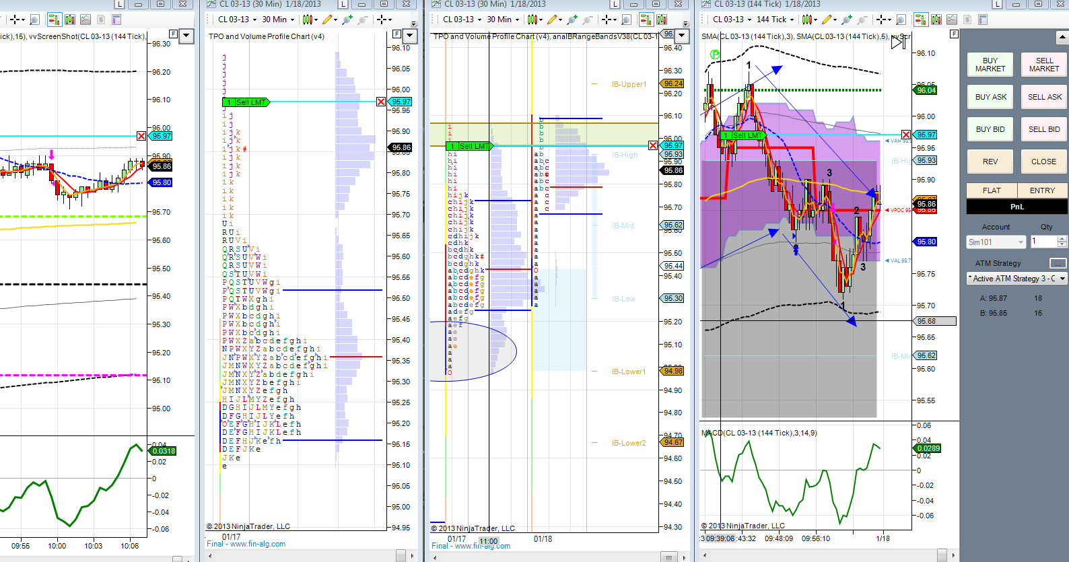Open properties icon in 144 Tick chart toolbar
Screen dimensions: 1069x562
coord(983,20)
